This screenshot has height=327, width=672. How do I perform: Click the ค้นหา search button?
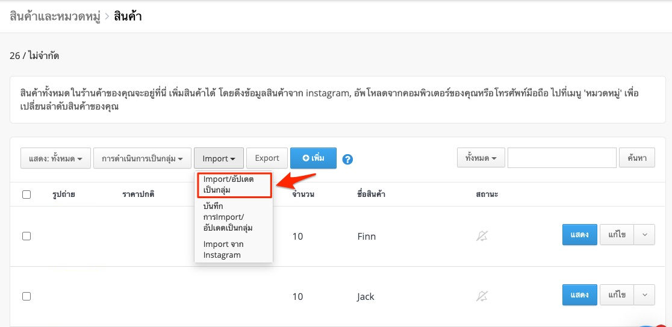pyautogui.click(x=637, y=158)
